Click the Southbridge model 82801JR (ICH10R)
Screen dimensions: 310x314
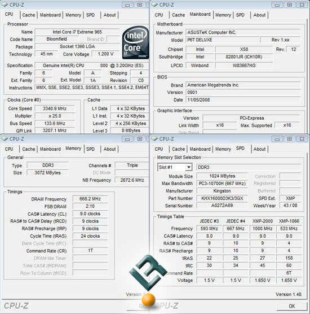244,57
